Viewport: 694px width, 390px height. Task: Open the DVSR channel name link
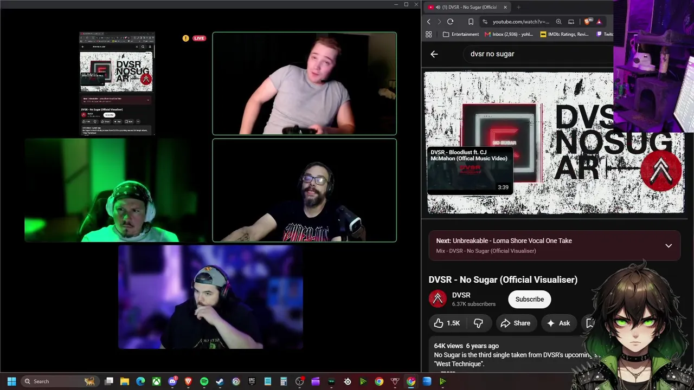click(x=461, y=295)
